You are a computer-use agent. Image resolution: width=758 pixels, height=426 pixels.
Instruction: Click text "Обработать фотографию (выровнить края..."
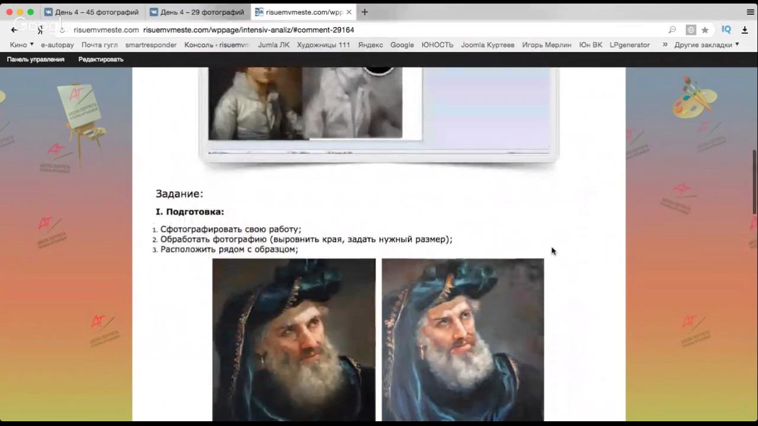(306, 240)
